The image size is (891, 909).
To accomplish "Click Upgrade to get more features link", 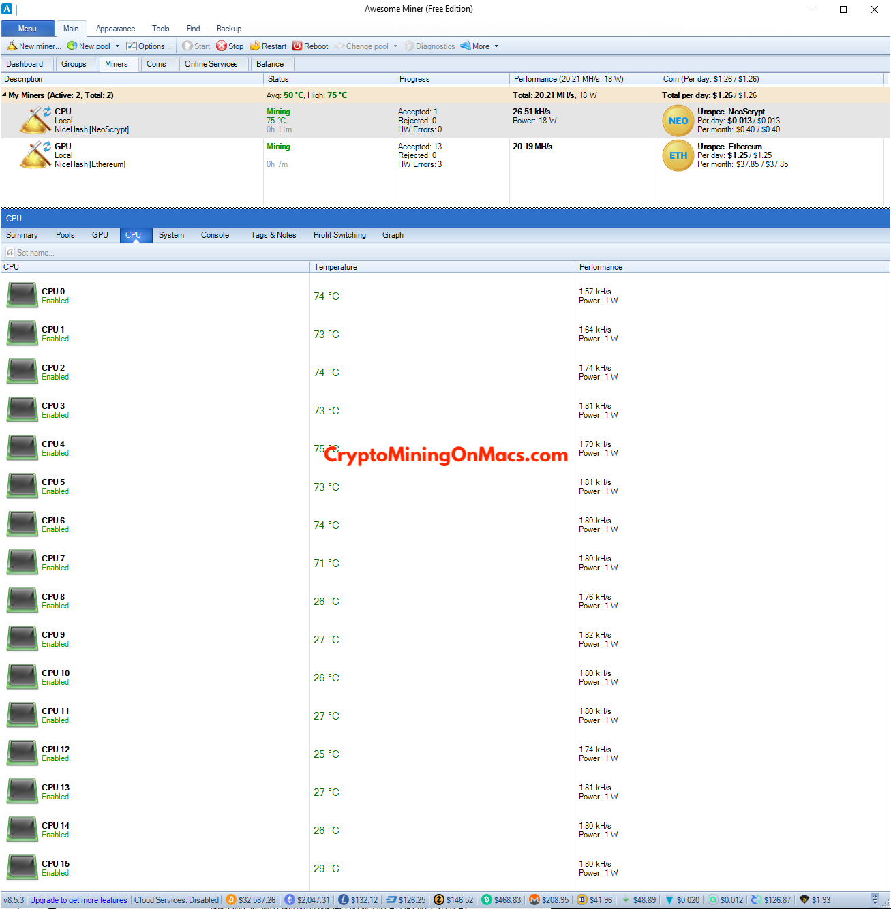I will [78, 900].
